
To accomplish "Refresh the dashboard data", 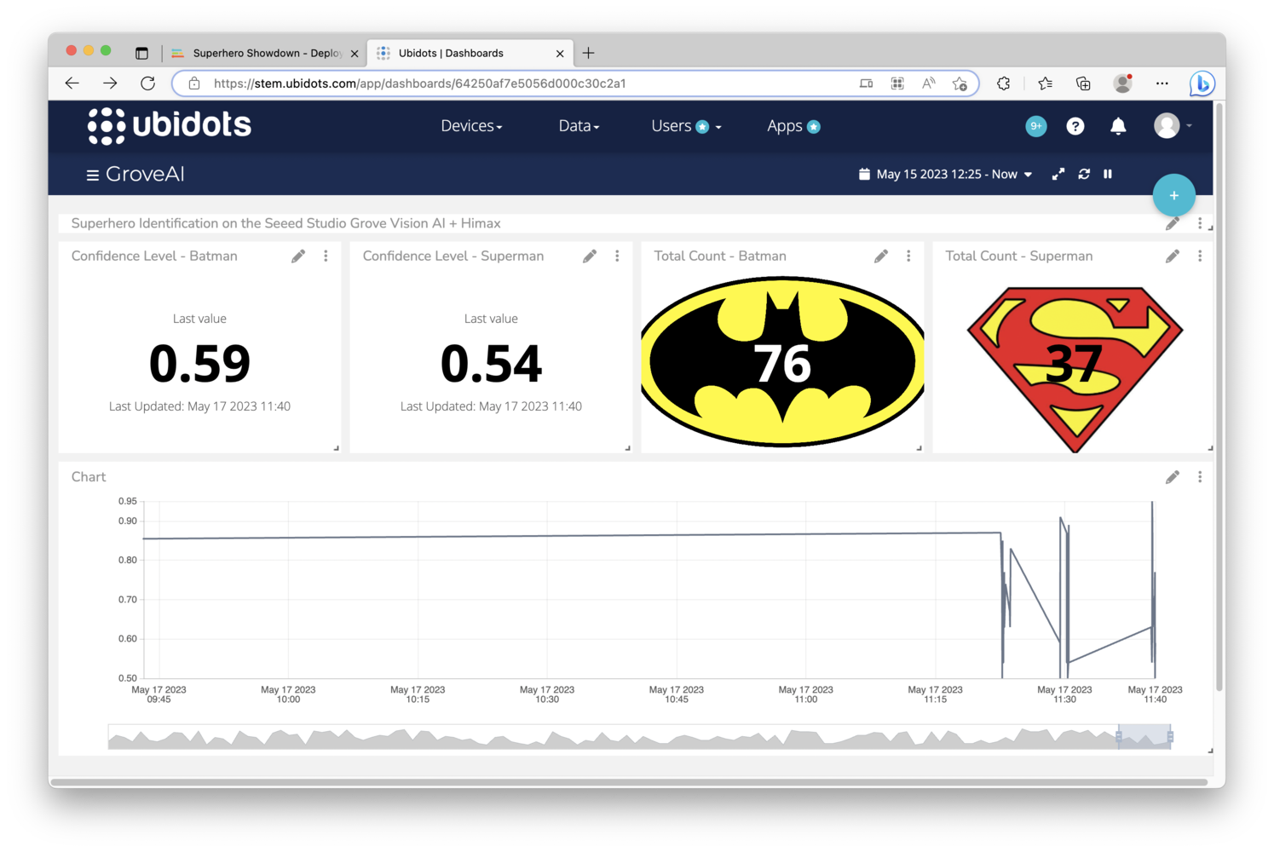I will 1084,174.
